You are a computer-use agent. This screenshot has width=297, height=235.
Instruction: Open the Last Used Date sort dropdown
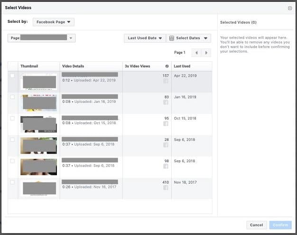tap(145, 38)
